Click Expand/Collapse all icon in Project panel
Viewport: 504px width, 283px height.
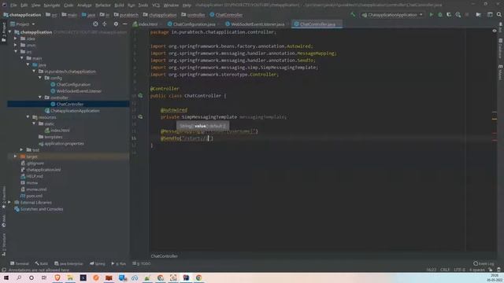(105, 24)
